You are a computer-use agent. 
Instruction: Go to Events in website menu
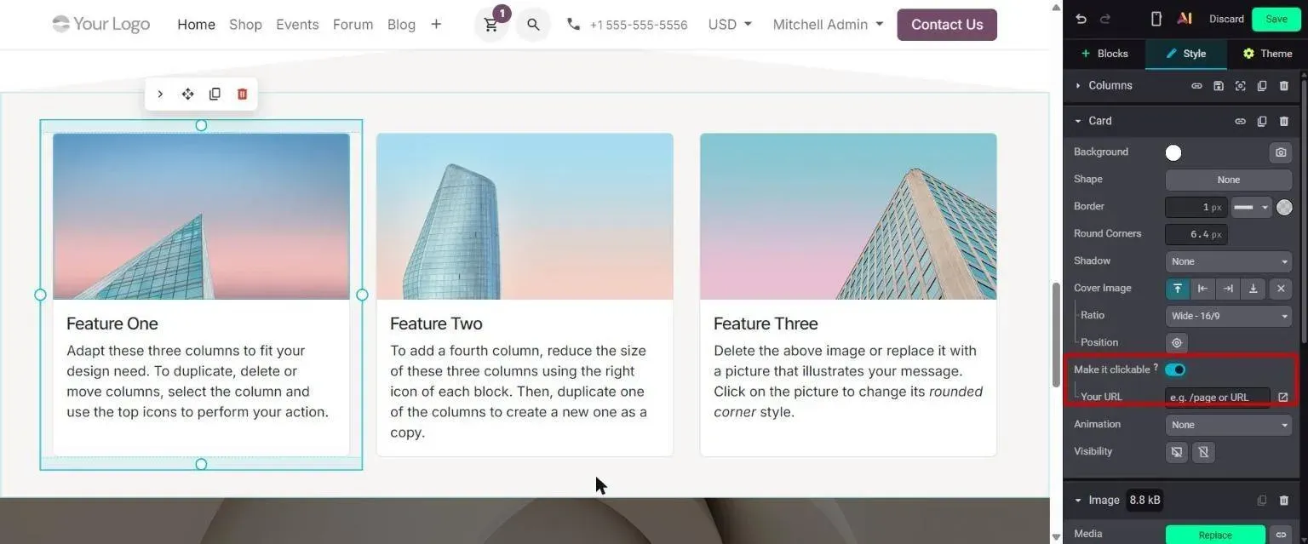pyautogui.click(x=297, y=25)
